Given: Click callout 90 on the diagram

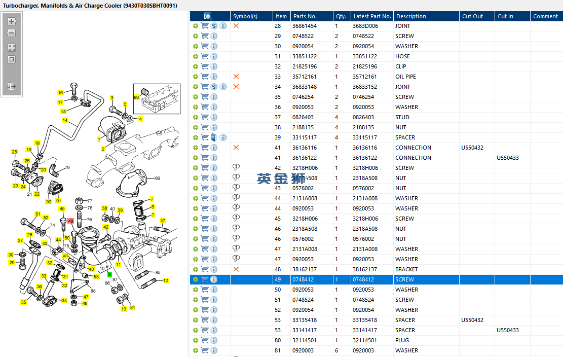Looking at the screenshot, I should [x=49, y=202].
